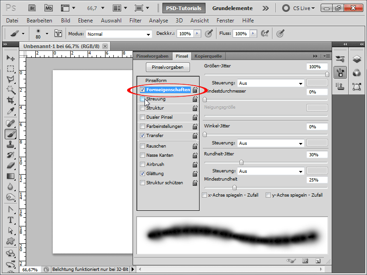Select the Crop tool
367x275 pixels.
point(11,100)
